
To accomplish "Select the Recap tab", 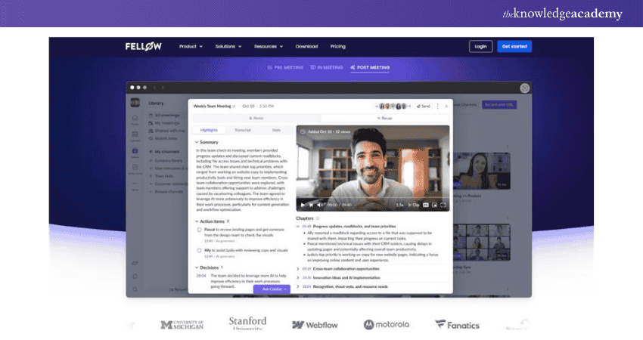I will [x=384, y=119].
